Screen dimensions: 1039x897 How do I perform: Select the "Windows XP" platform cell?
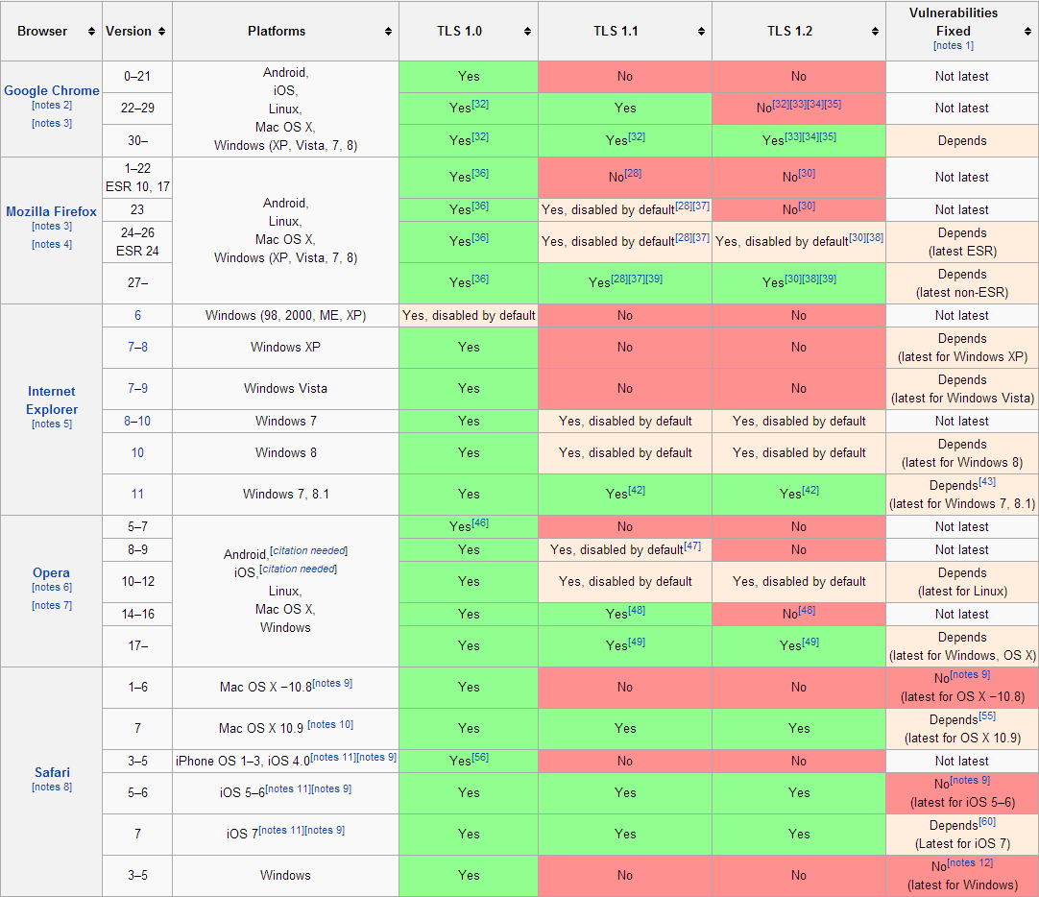tap(285, 347)
